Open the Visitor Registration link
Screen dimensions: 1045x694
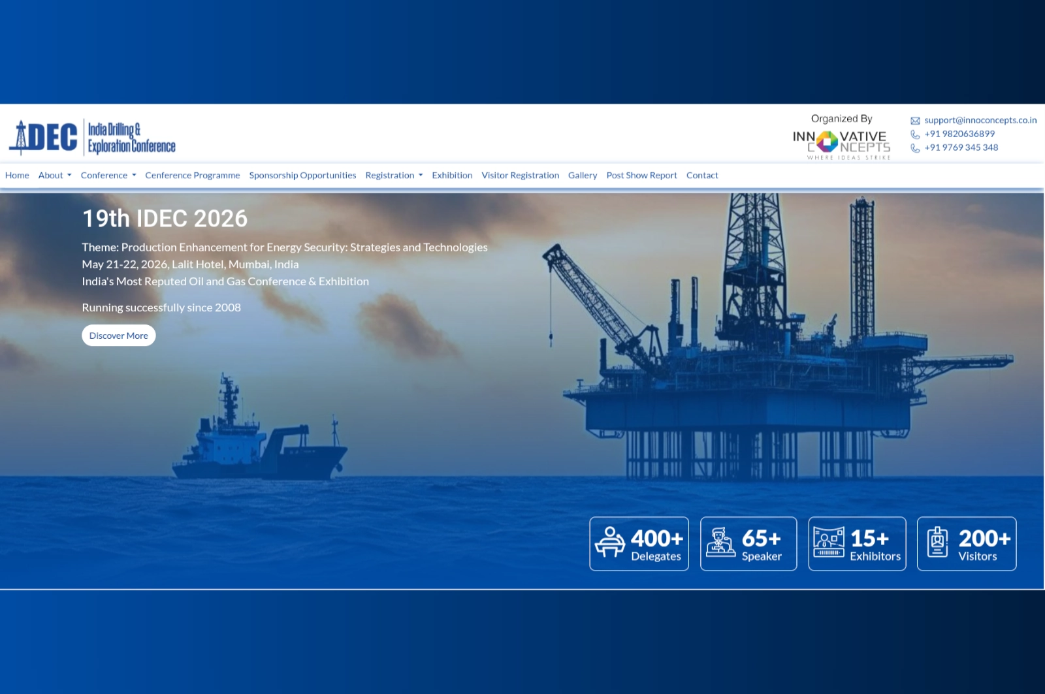click(520, 176)
